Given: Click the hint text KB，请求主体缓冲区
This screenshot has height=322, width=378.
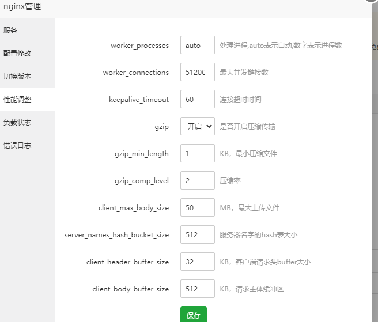Looking at the screenshot, I should point(252,289).
